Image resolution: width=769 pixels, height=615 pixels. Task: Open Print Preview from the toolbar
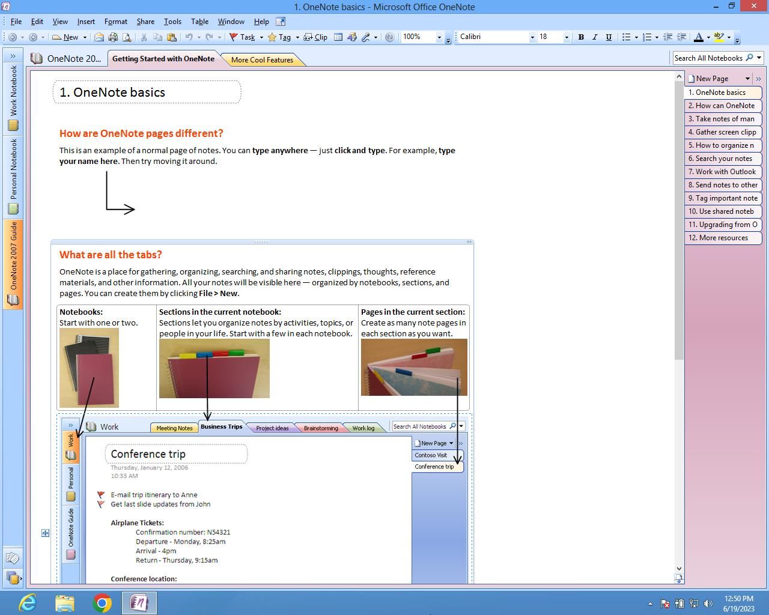(x=127, y=37)
